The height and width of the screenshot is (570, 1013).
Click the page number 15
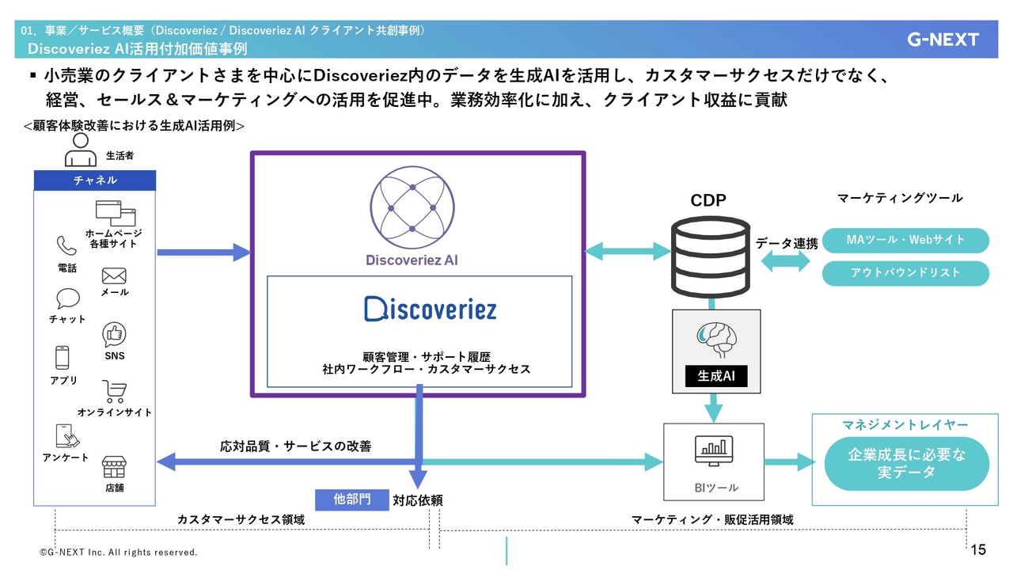(978, 549)
